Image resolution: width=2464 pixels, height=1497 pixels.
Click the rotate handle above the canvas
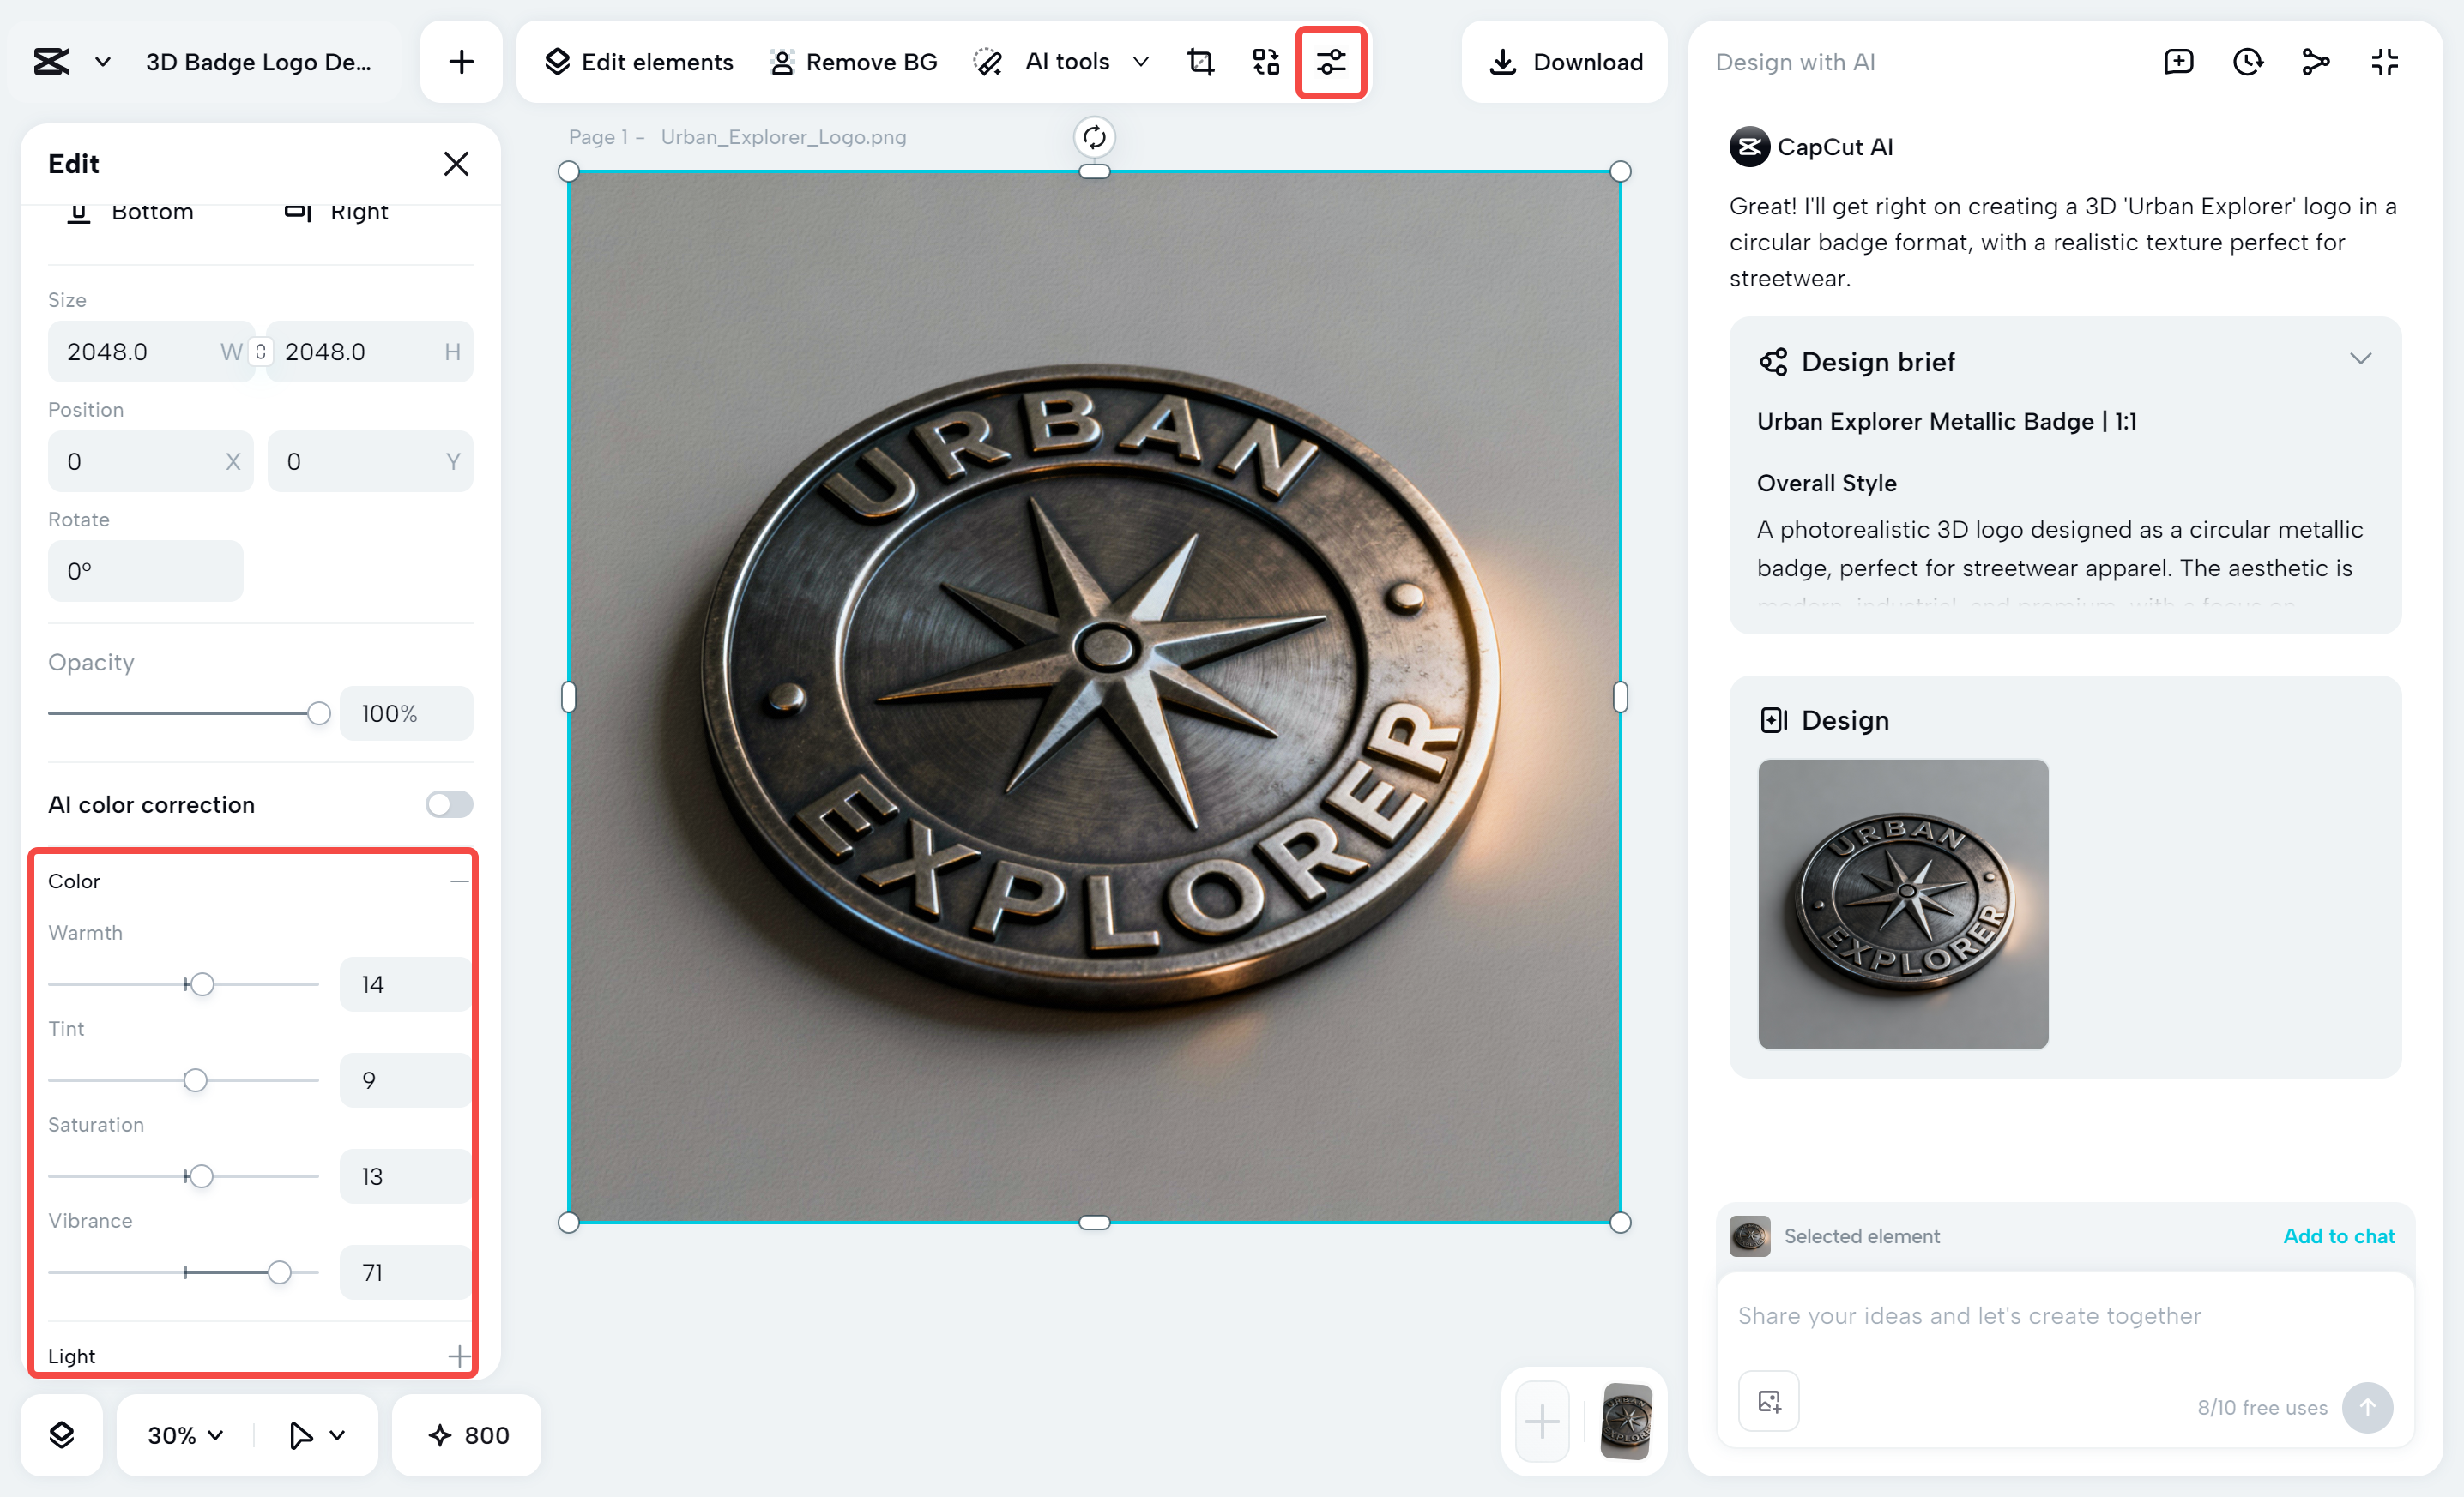tap(1094, 137)
